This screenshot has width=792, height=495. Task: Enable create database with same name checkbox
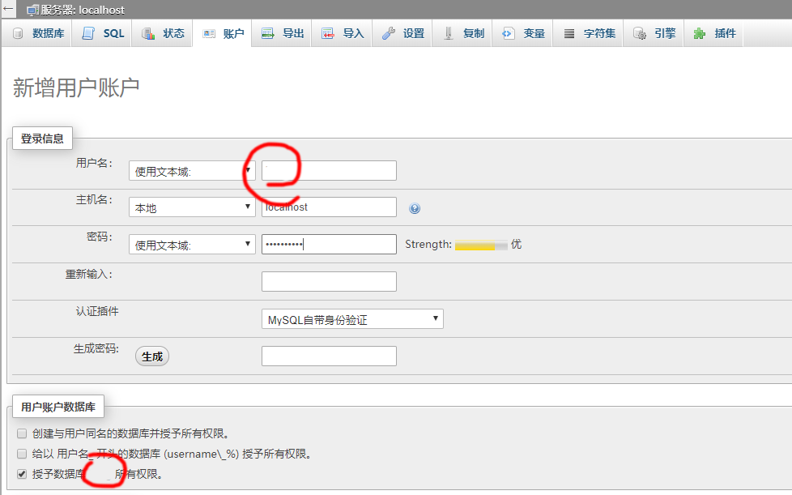pyautogui.click(x=23, y=433)
